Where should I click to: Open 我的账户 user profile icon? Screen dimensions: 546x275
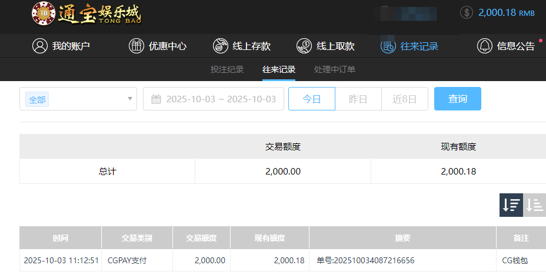coord(39,46)
